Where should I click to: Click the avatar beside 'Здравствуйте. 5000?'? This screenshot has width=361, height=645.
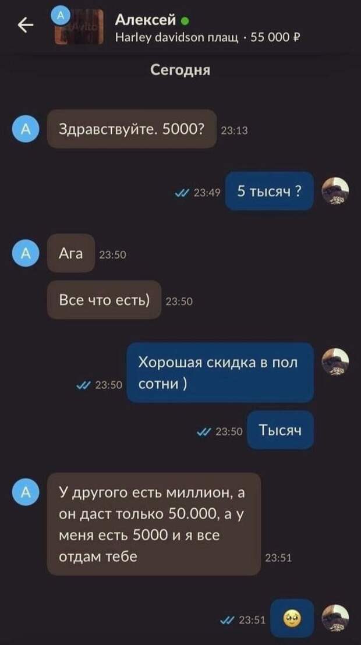click(26, 129)
